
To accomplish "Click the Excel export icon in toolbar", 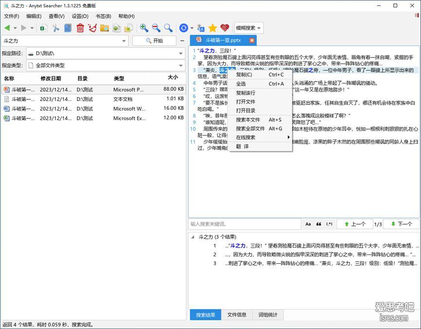I will [44, 28].
